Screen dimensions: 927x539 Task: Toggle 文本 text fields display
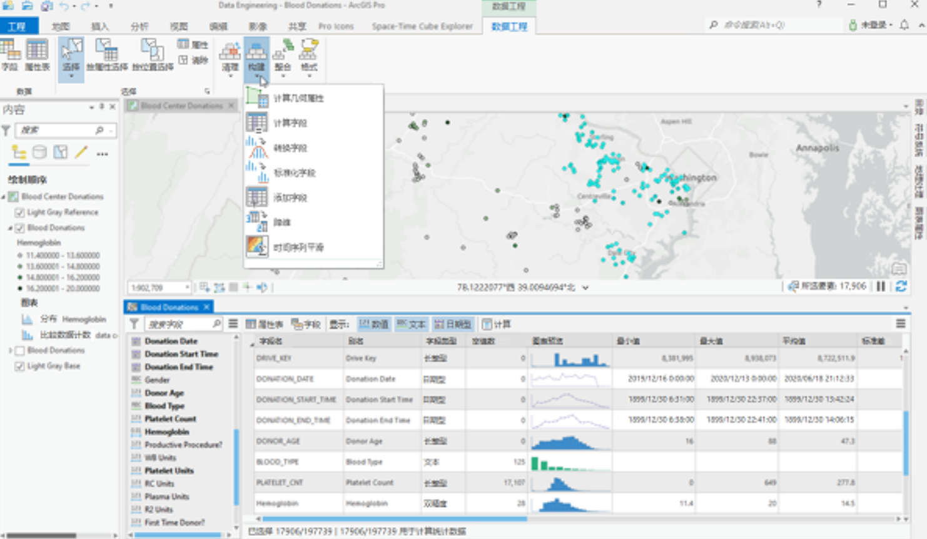tap(412, 324)
